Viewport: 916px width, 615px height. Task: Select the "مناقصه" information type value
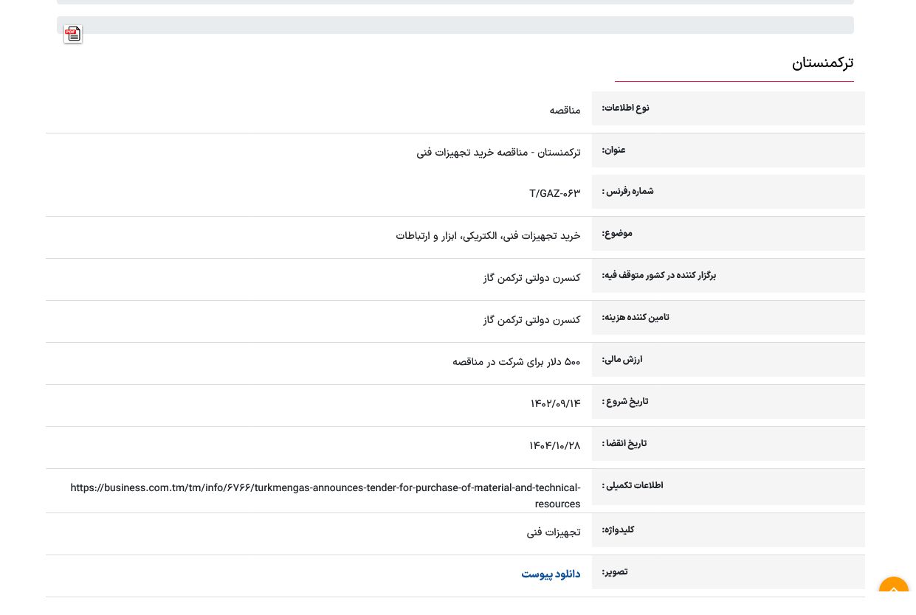coord(565,111)
